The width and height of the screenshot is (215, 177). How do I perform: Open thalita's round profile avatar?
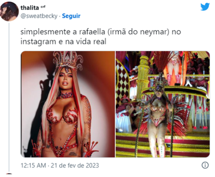point(9,12)
